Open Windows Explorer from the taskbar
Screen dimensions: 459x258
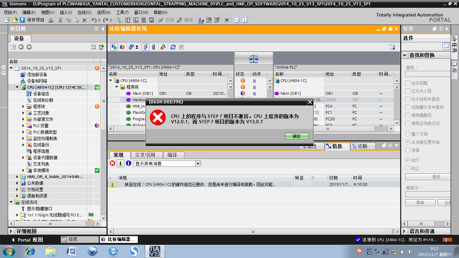pos(51,251)
